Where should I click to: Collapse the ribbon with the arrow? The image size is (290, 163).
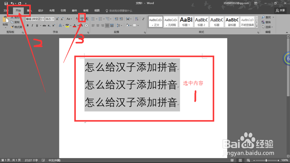pos(287,32)
